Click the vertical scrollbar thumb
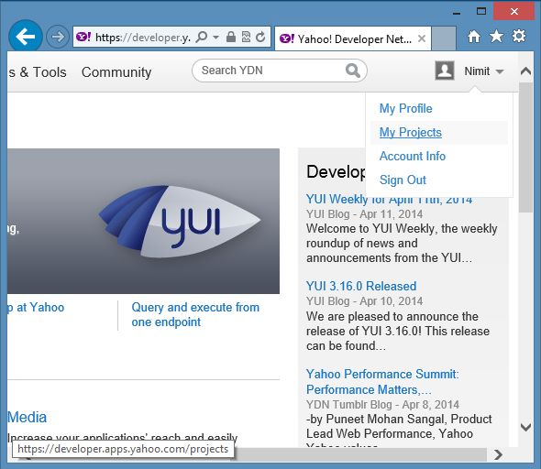This screenshot has height=469, width=541. click(525, 147)
